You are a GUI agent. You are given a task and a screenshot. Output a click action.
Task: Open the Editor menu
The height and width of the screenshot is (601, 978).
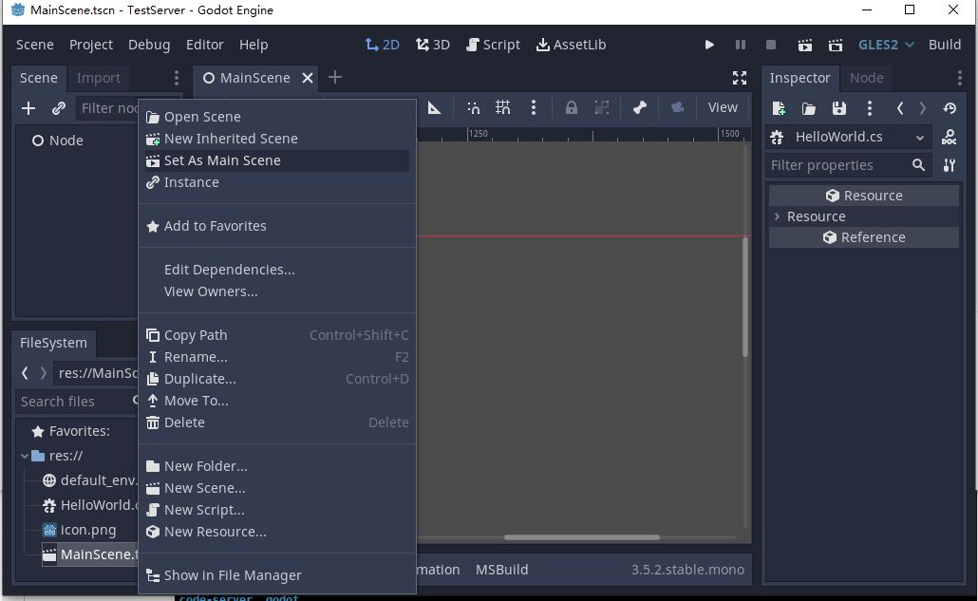tap(204, 45)
